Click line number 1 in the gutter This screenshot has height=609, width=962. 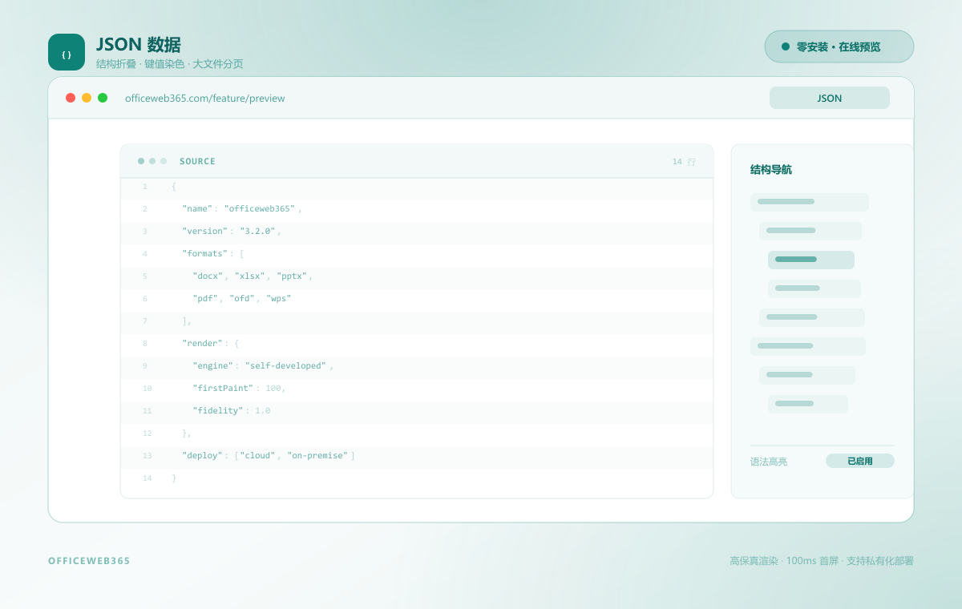click(145, 187)
